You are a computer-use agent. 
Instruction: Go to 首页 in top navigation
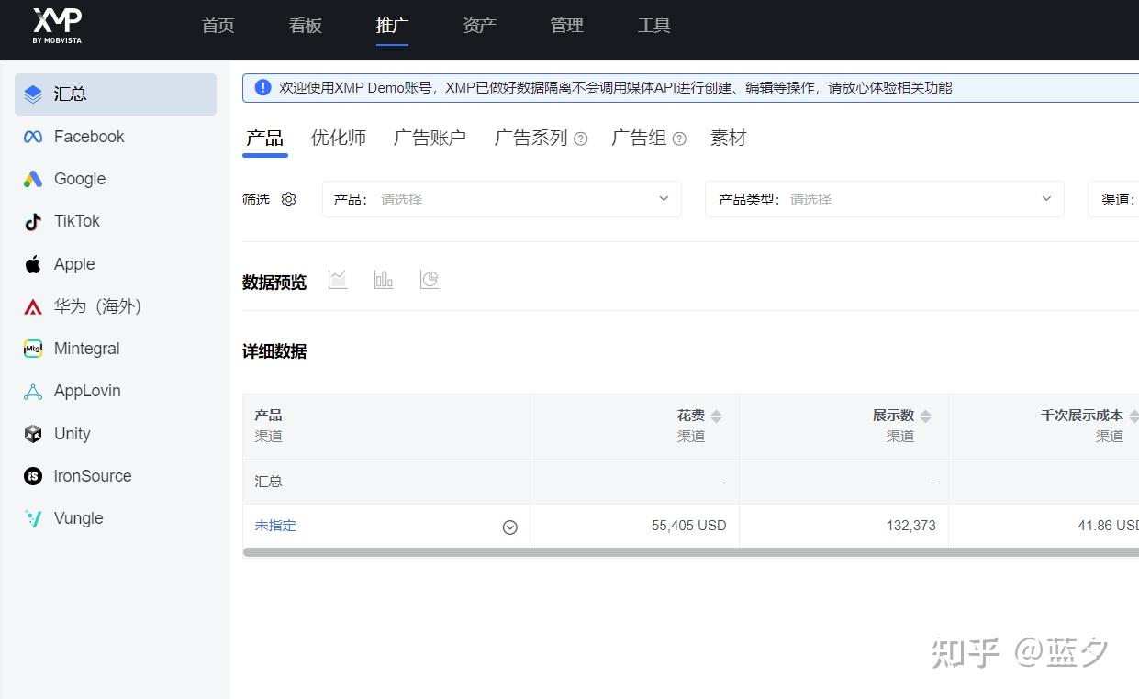point(218,26)
